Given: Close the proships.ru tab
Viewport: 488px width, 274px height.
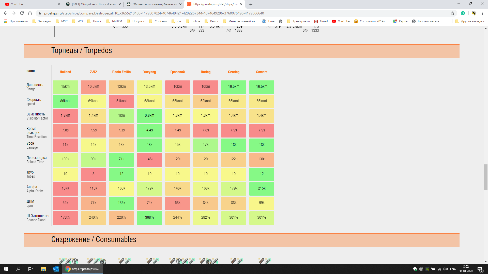Looking at the screenshot, I should (x=241, y=4).
